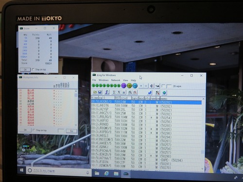Click OK in the Multipliers Info window
Screen dimensions: 243x182
[25, 130]
